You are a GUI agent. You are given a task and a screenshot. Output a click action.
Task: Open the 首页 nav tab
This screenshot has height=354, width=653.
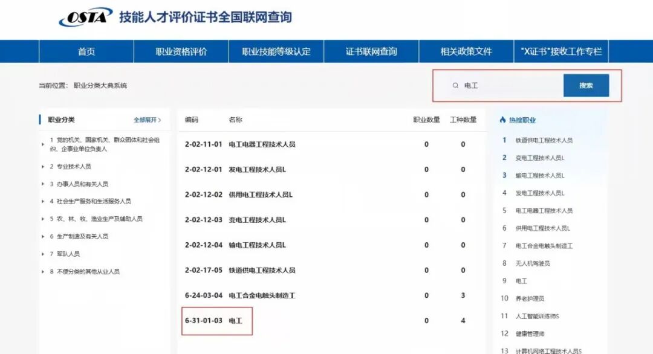click(86, 51)
